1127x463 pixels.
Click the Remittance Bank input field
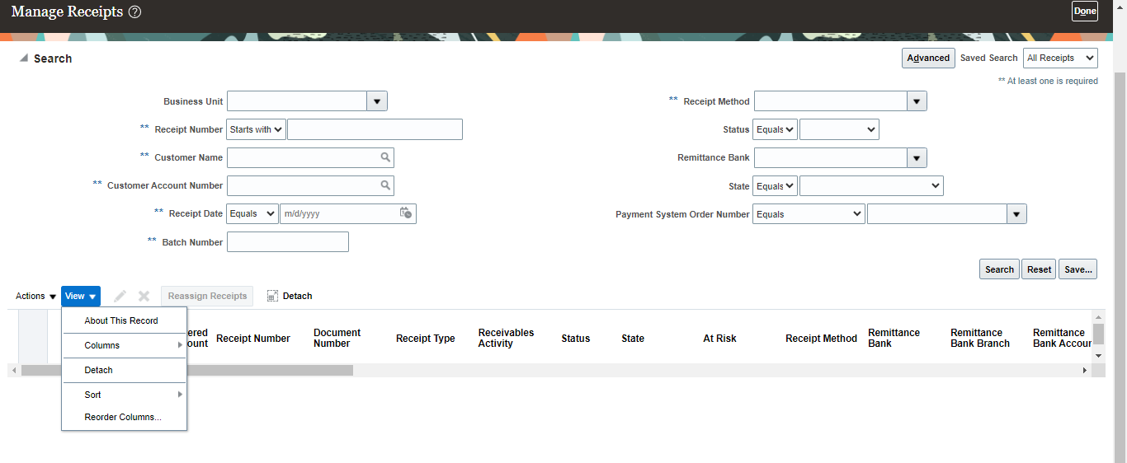(x=830, y=157)
